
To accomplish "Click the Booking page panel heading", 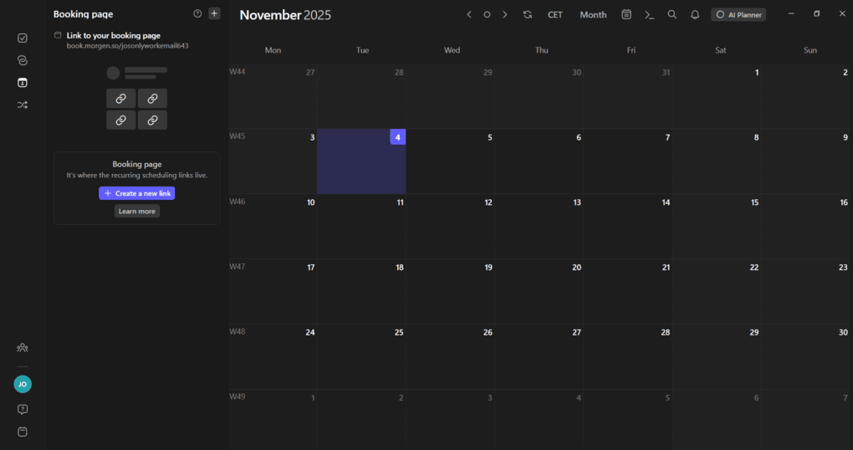I will pos(84,14).
